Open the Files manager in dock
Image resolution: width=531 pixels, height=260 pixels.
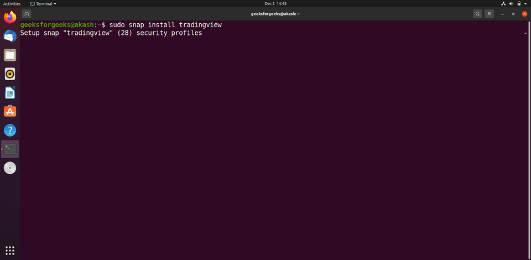click(10, 55)
